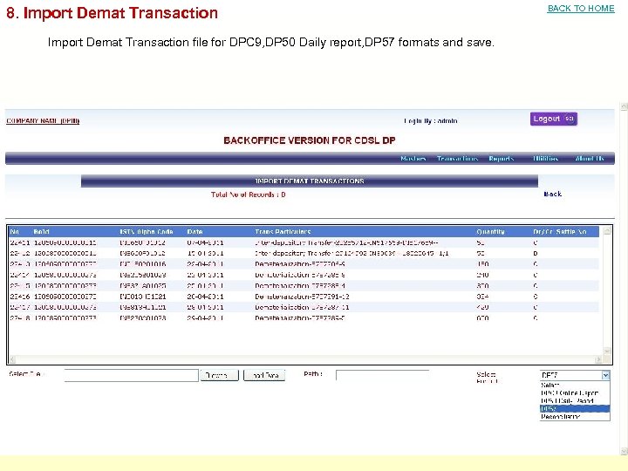Open the About Us menu
Image resolution: width=628 pixels, height=471 pixels.
(x=590, y=159)
